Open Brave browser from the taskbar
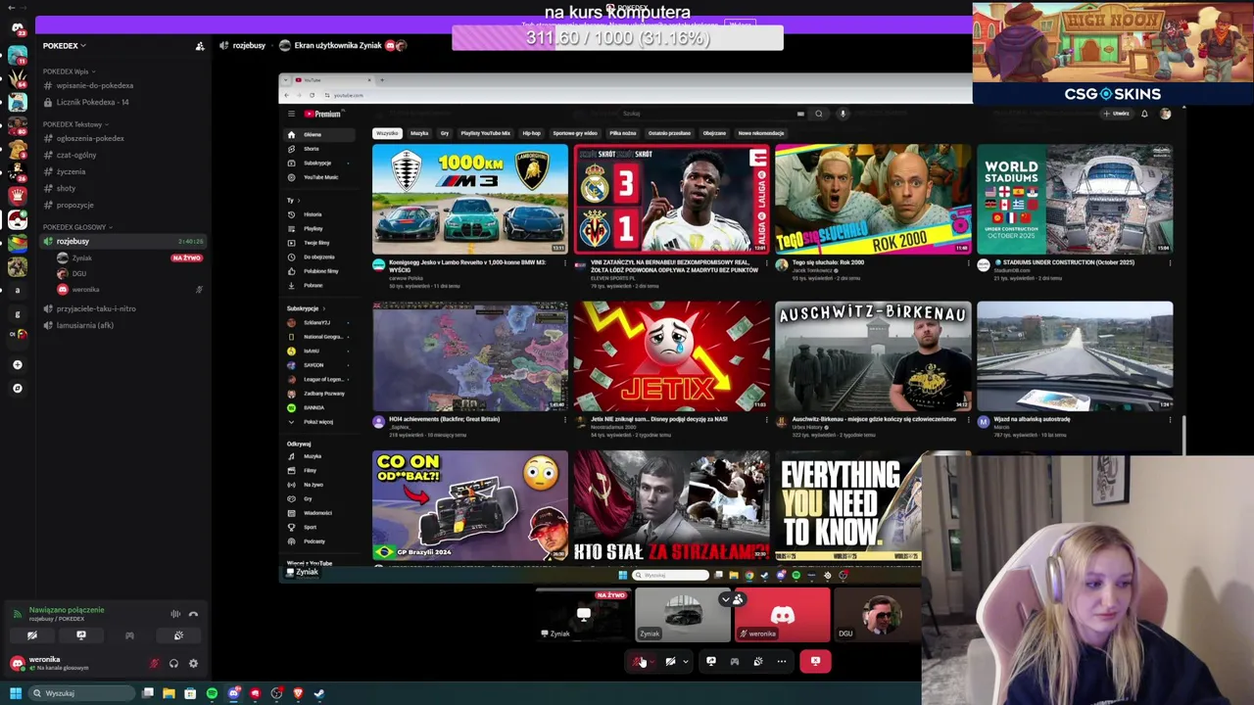The width and height of the screenshot is (1254, 705). (298, 693)
